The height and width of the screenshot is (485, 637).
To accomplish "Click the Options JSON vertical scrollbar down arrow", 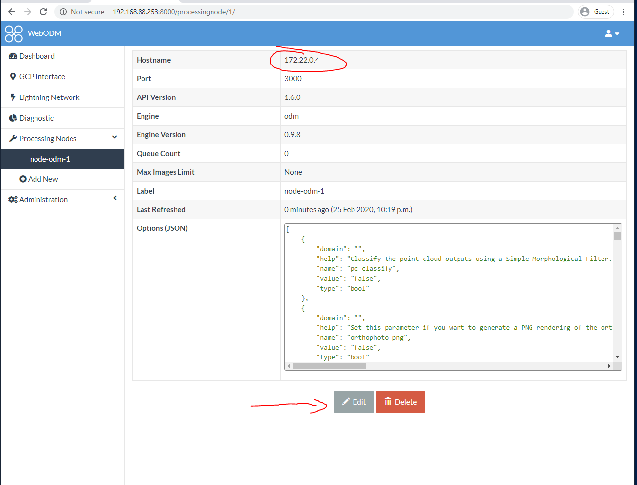I will pos(617,357).
